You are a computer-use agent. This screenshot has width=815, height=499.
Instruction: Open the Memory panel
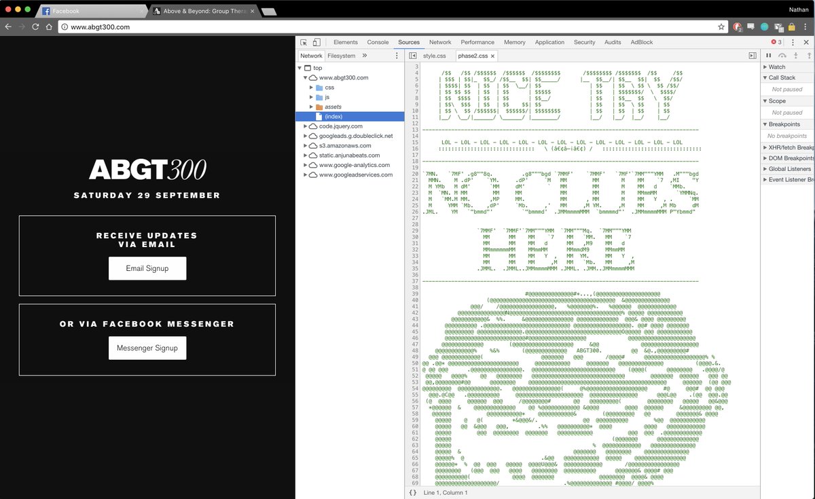(x=514, y=42)
